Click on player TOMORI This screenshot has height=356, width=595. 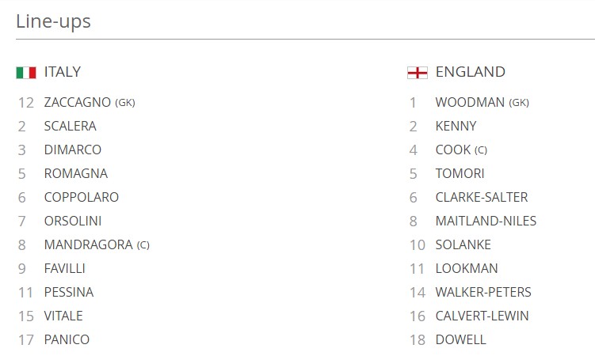pos(460,173)
